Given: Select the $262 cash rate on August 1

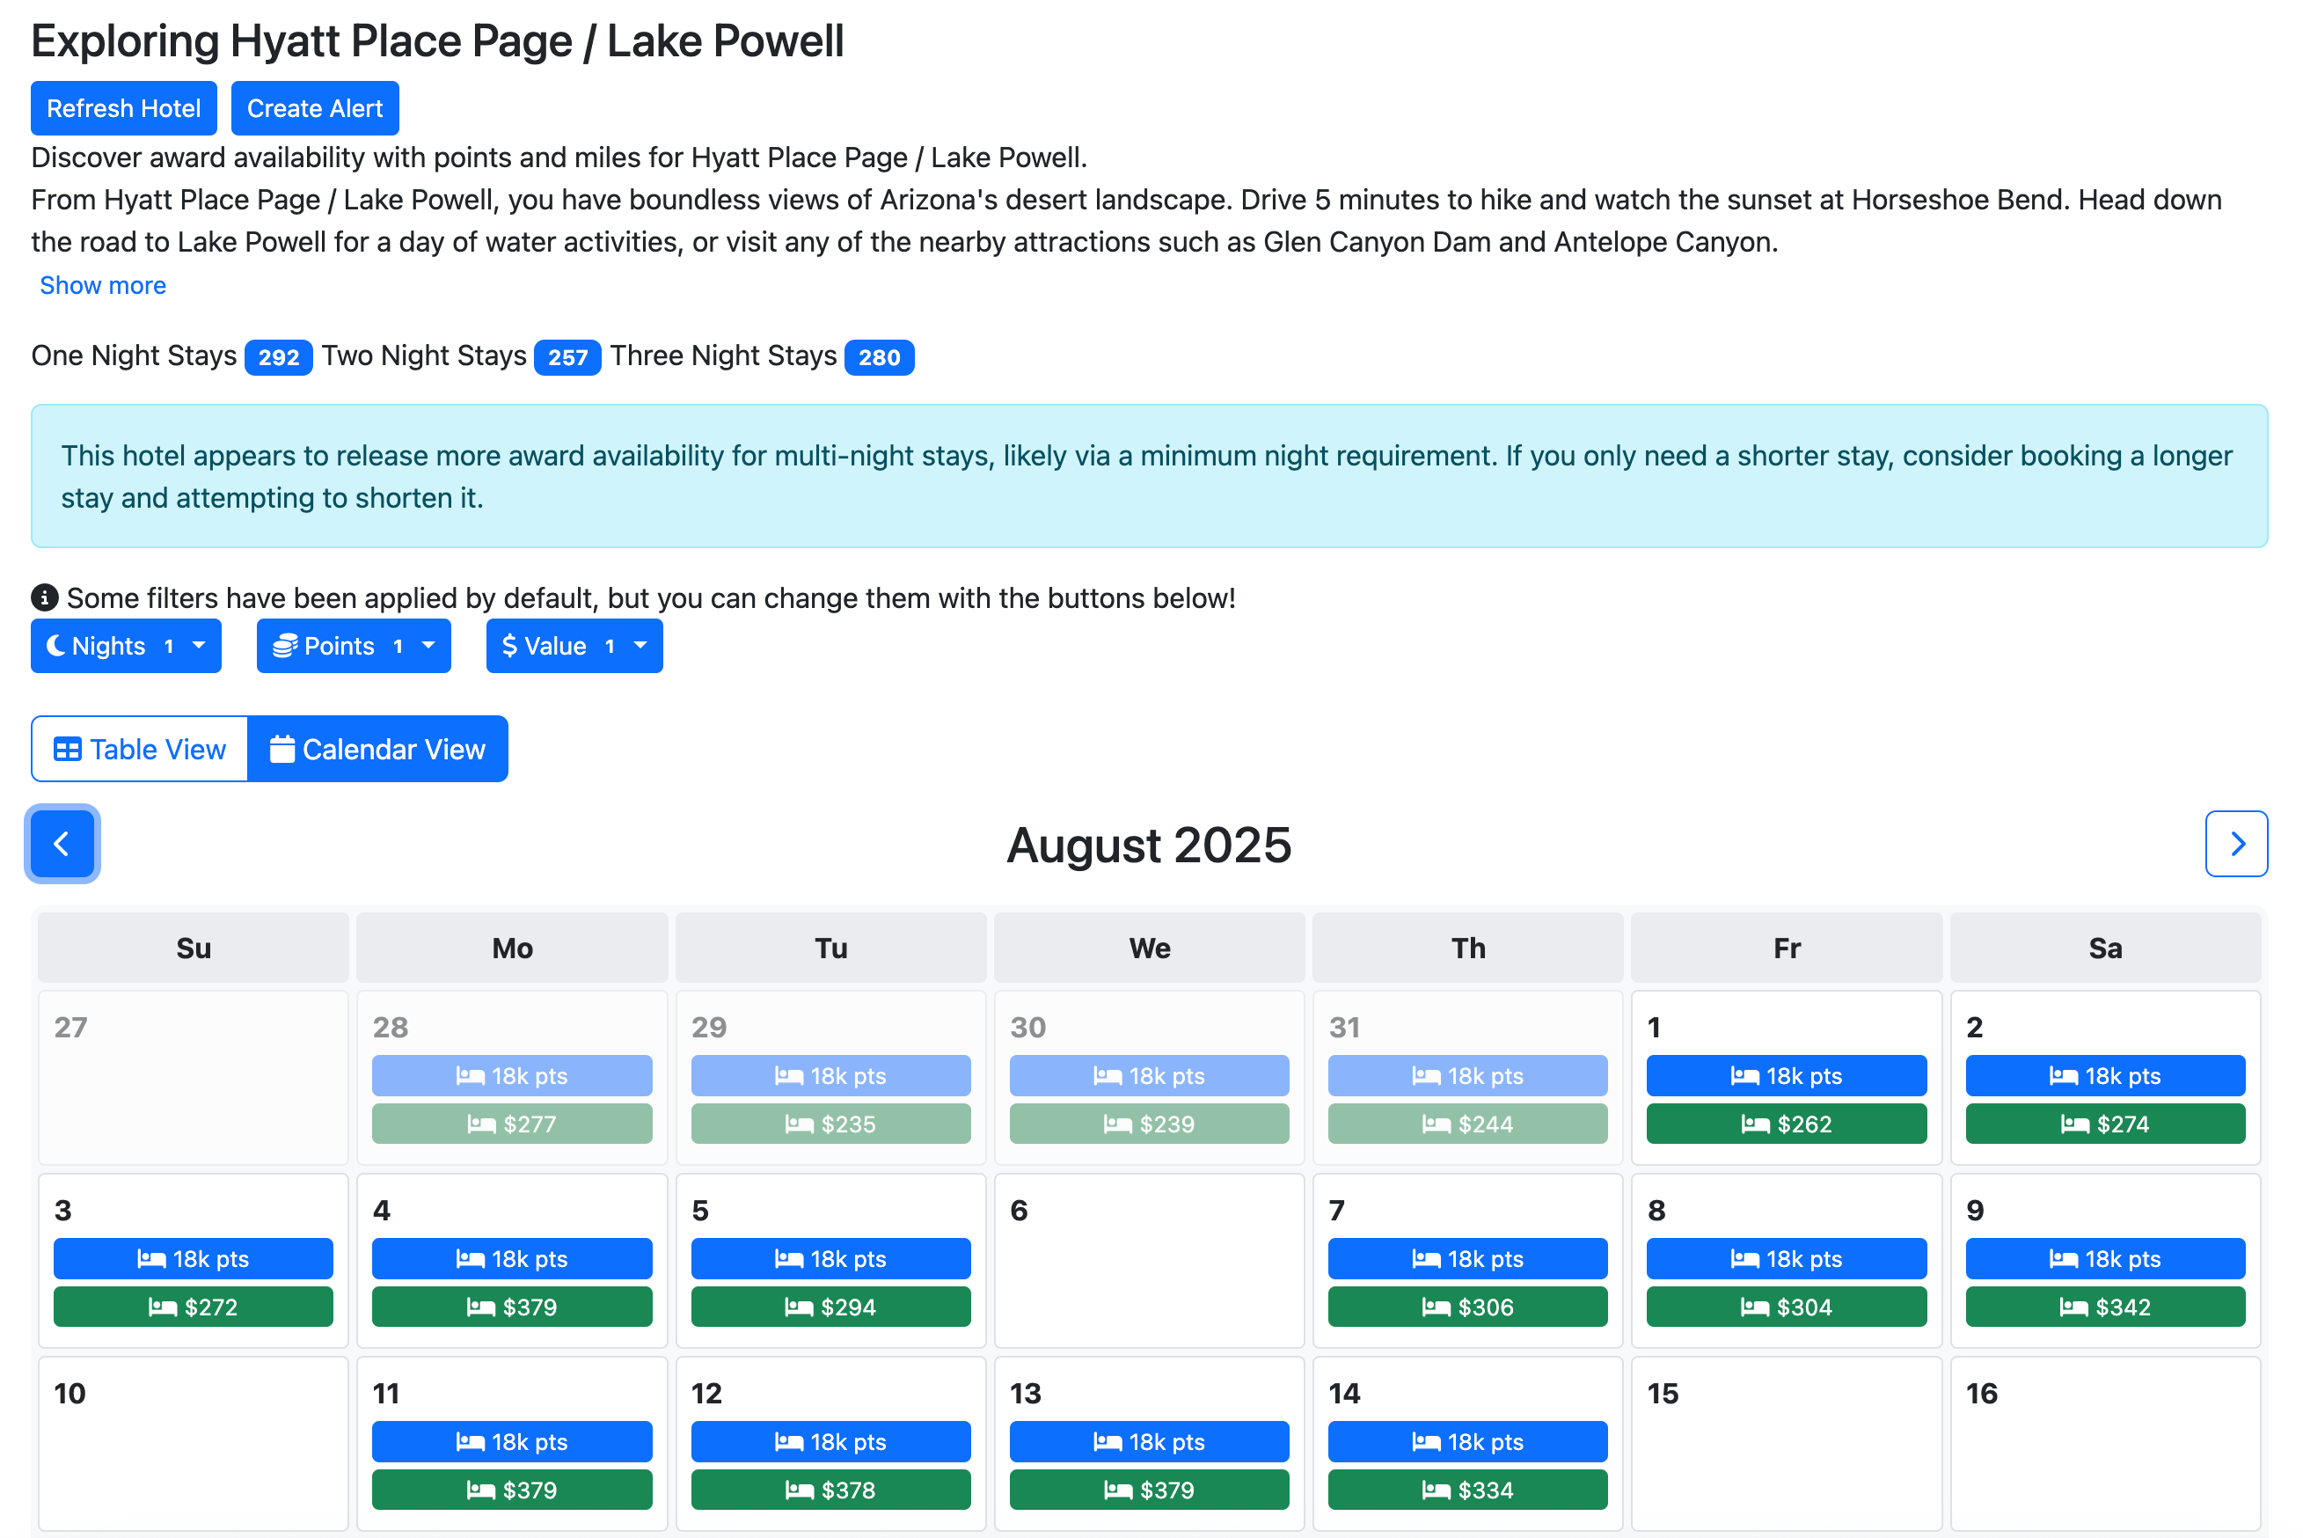Looking at the screenshot, I should (x=1786, y=1124).
